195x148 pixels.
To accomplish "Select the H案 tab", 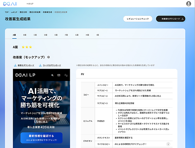I will coord(87,35).
